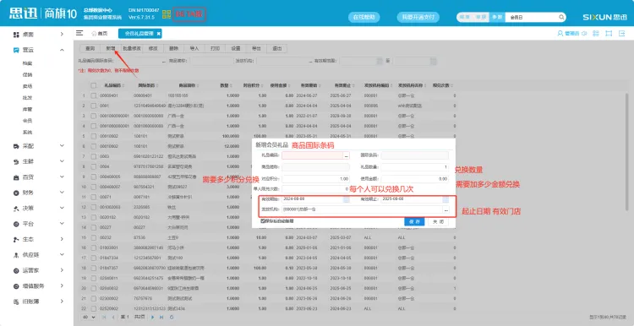Viewport: 634px width, 326px height.
Task: Open 在线帮助 online help
Action: click(363, 18)
